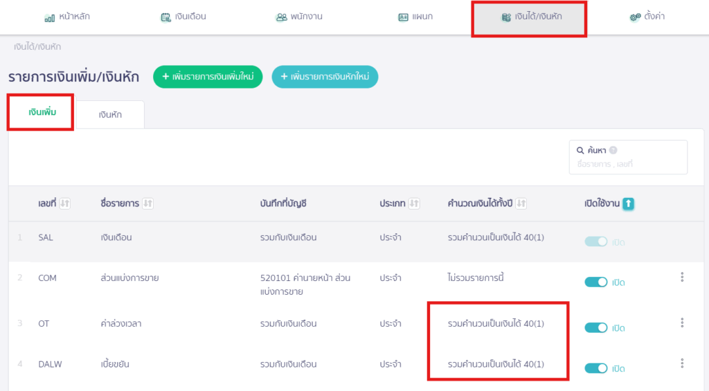709x391 pixels.
Task: Click the gears icon beside ตั้งค่า
Action: click(x=635, y=17)
